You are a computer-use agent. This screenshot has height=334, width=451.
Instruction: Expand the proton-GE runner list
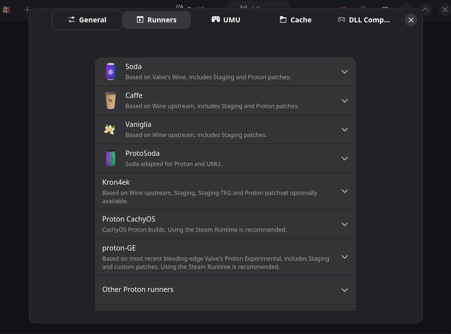(344, 257)
